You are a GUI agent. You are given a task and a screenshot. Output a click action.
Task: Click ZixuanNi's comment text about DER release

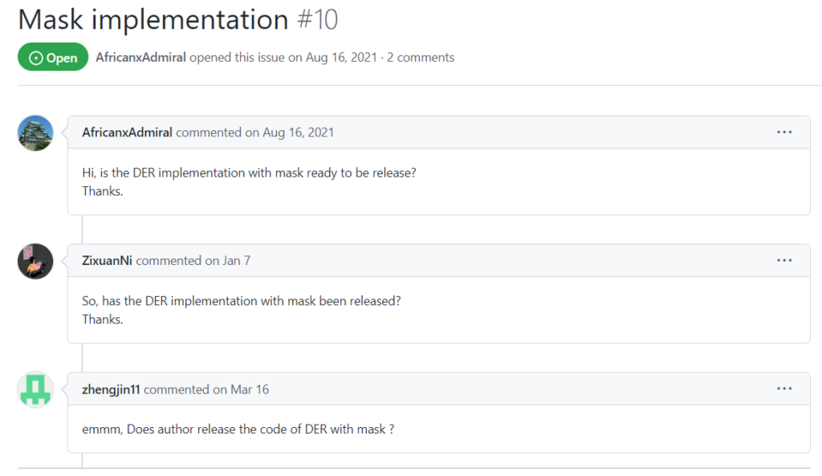tap(241, 301)
